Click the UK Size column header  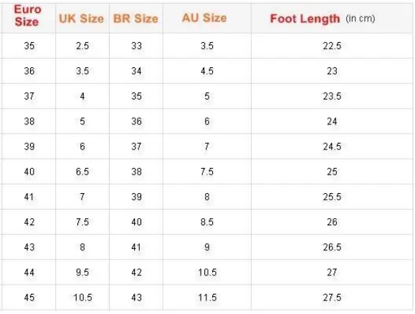point(82,19)
